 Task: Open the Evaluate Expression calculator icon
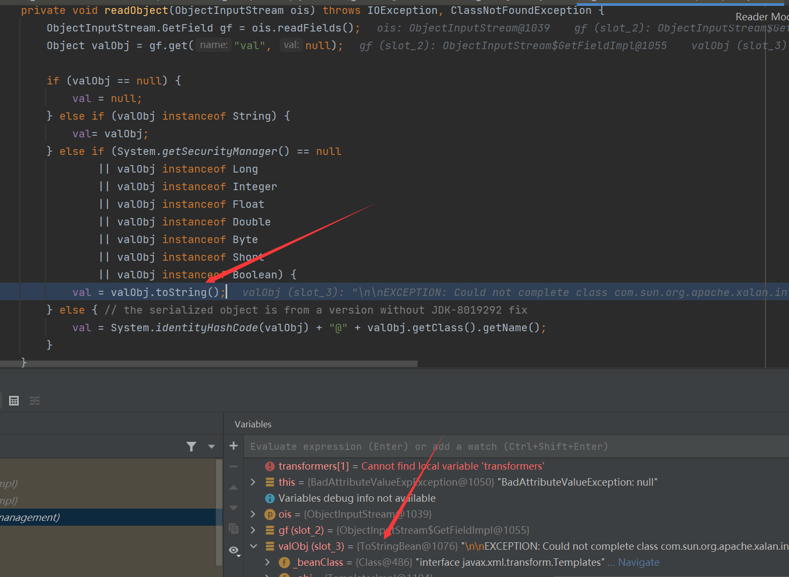(x=14, y=401)
